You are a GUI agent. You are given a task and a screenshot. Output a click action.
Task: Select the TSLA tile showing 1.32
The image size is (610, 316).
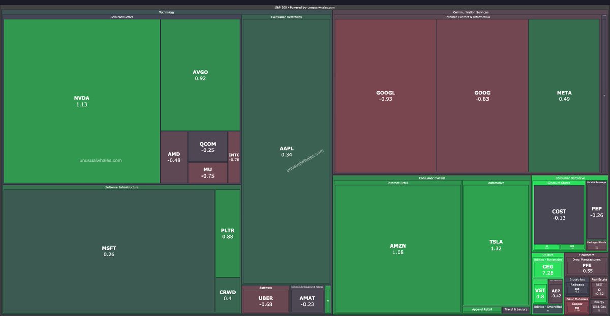[x=496, y=245]
